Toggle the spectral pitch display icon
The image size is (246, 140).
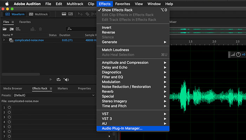[x=71, y=14]
